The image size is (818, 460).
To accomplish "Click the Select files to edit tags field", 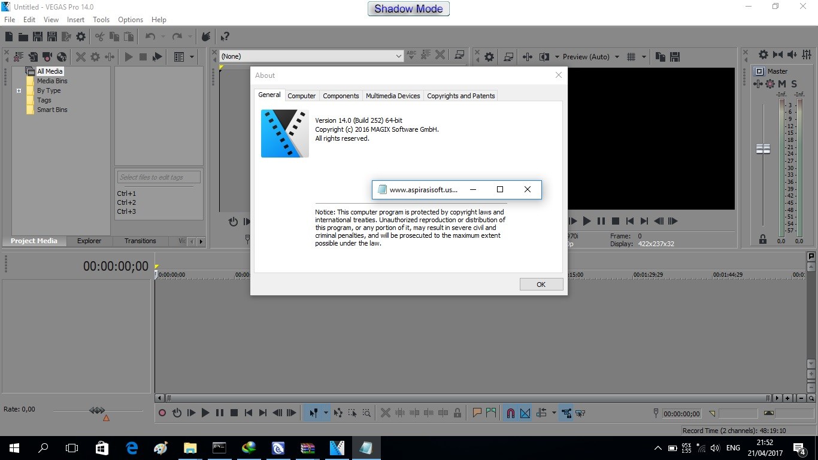I will click(x=159, y=177).
